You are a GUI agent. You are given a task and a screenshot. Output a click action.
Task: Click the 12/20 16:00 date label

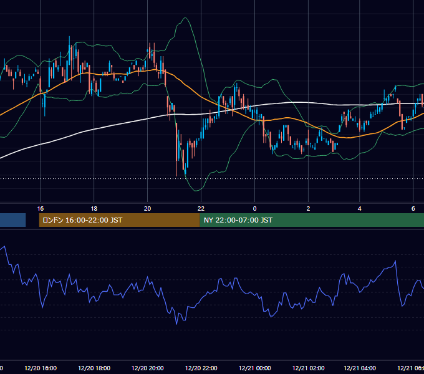[x=41, y=368]
